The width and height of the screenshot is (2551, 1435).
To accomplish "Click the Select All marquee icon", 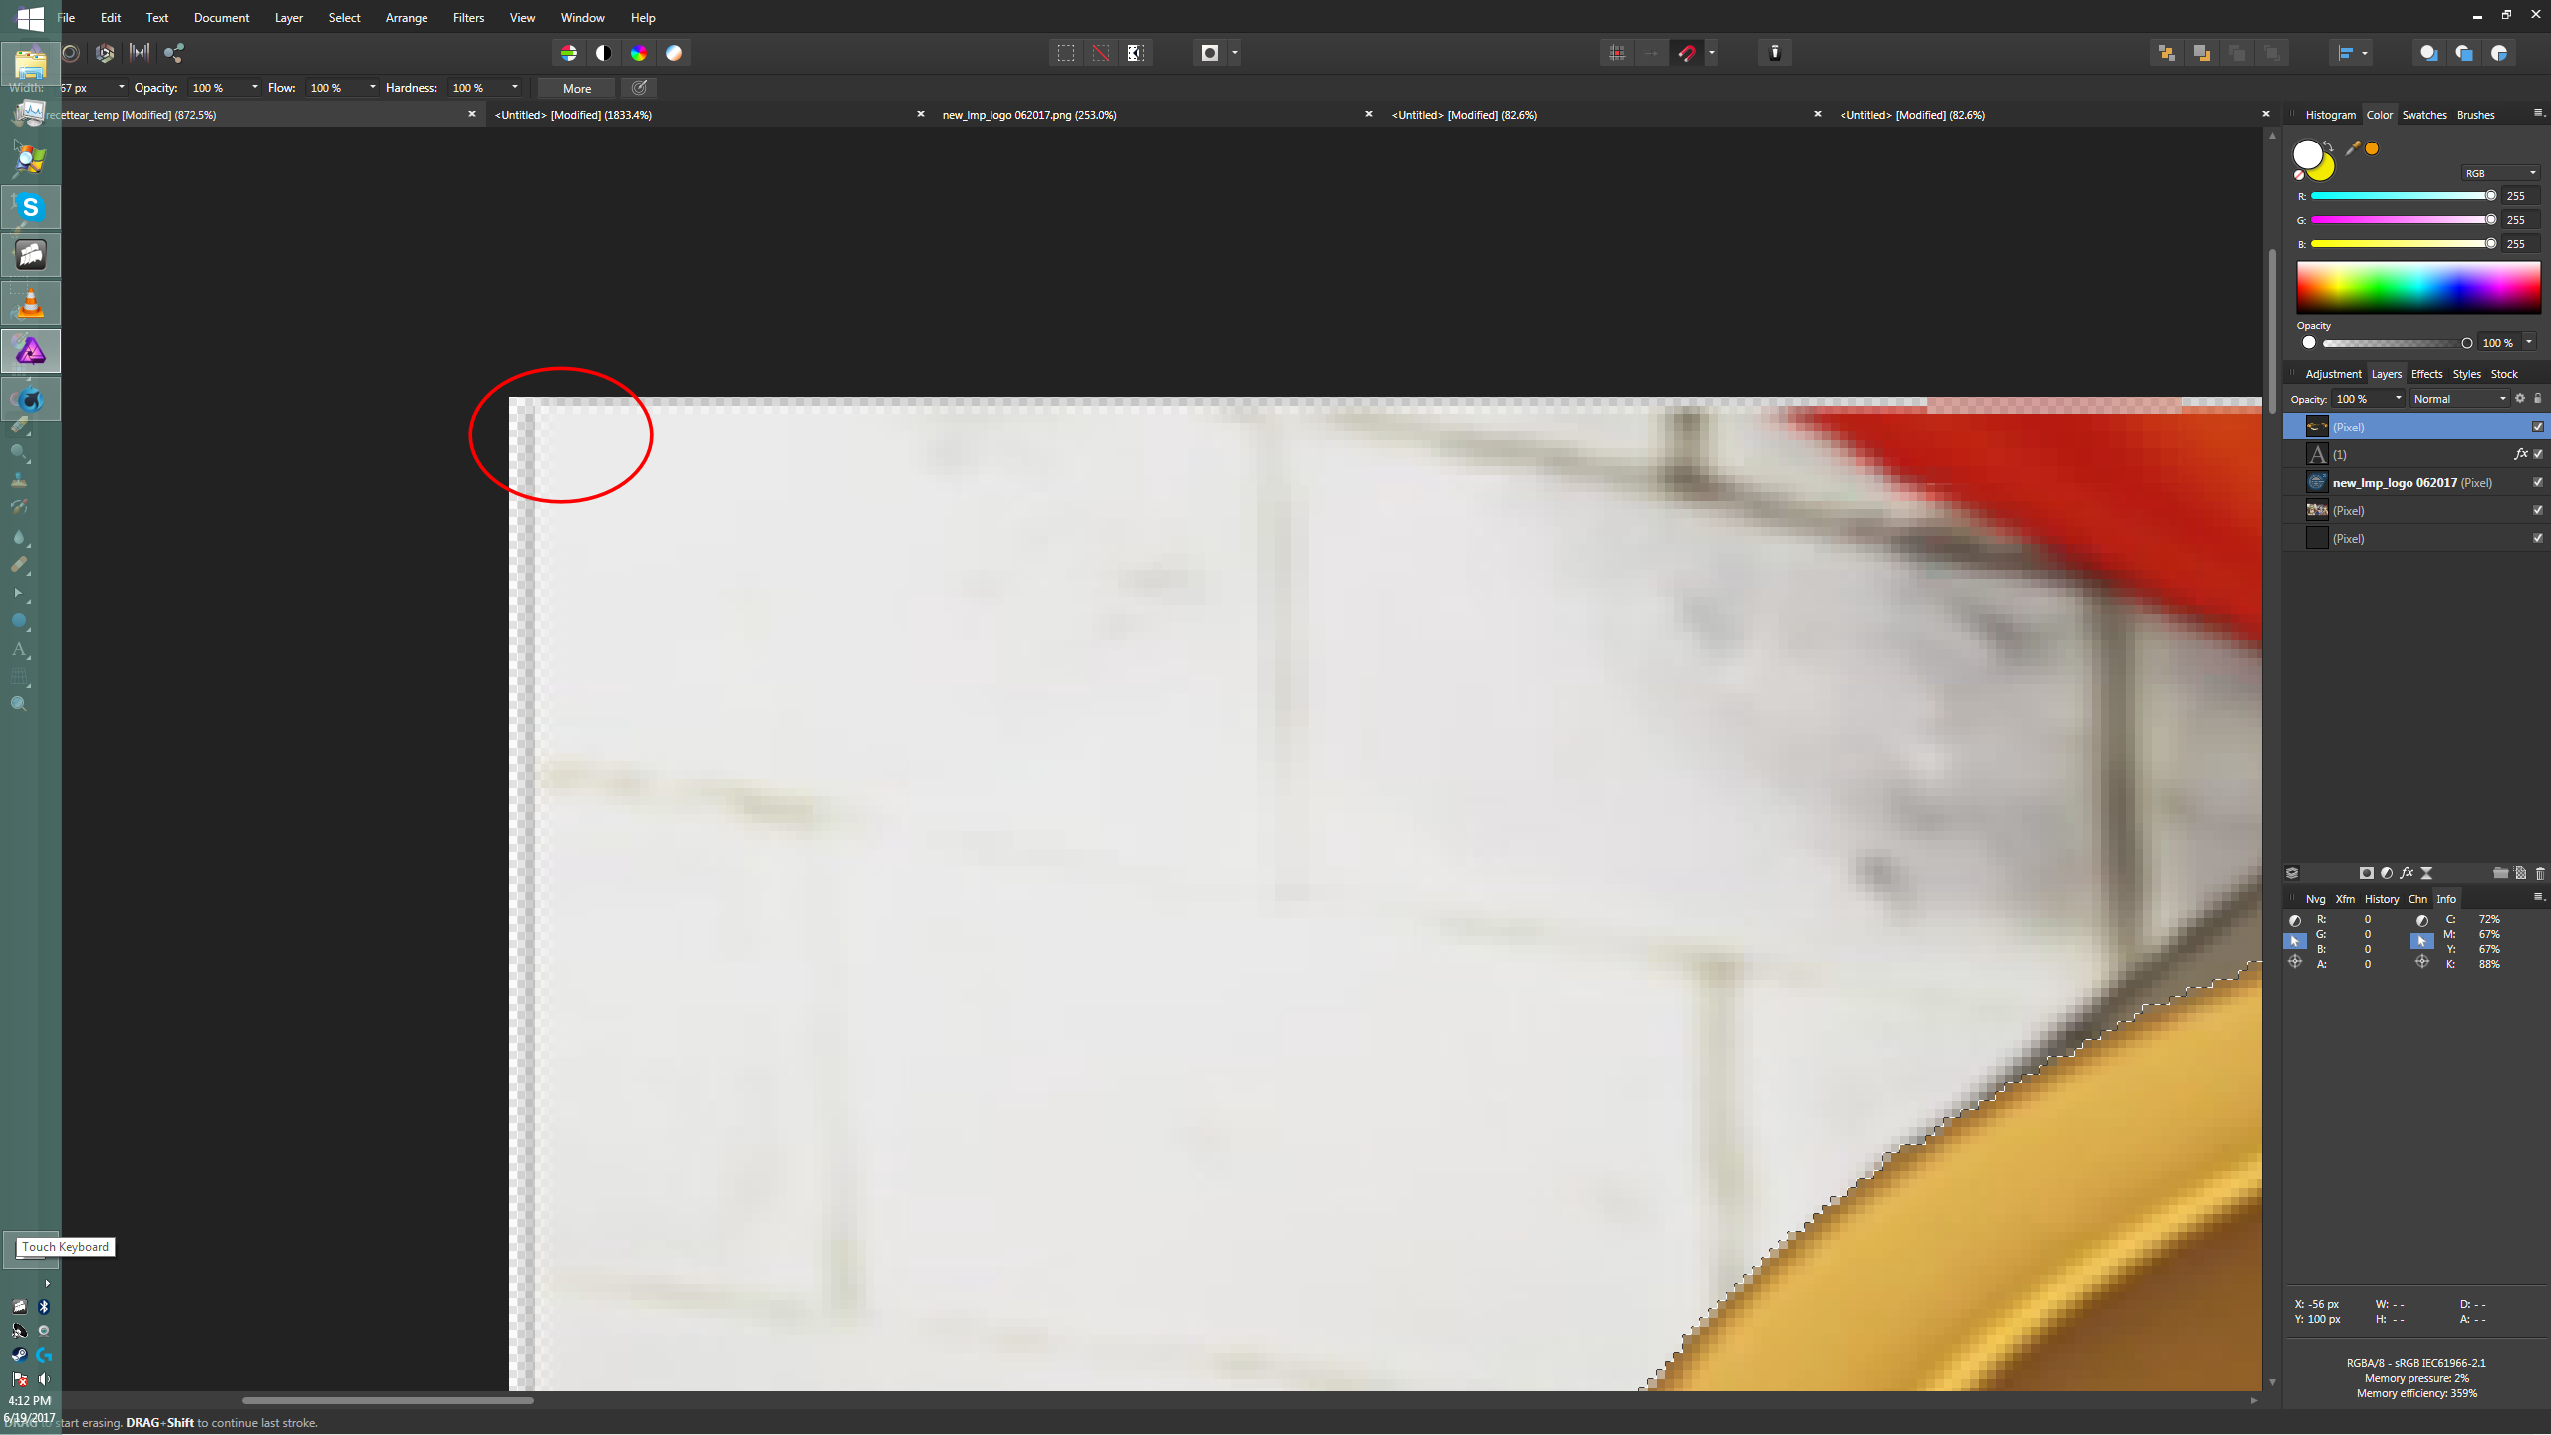I will 1066,53.
